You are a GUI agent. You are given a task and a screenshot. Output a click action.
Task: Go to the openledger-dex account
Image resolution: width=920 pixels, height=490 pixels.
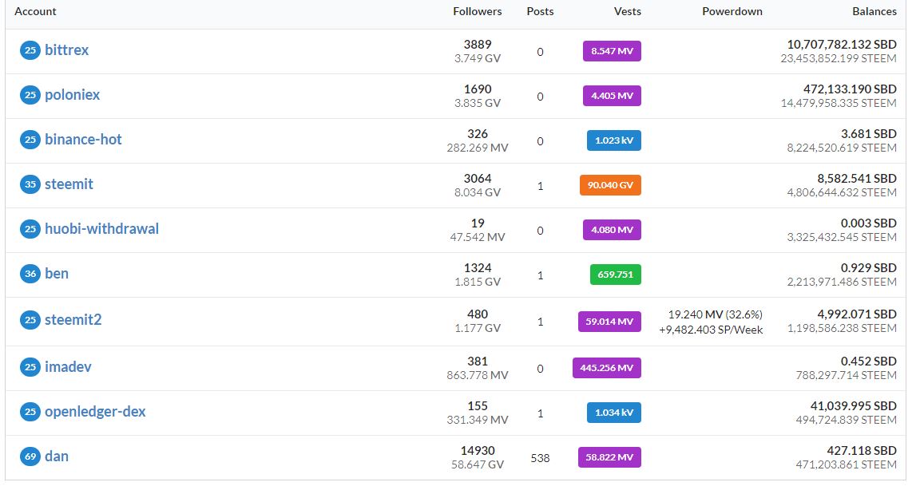coord(95,412)
